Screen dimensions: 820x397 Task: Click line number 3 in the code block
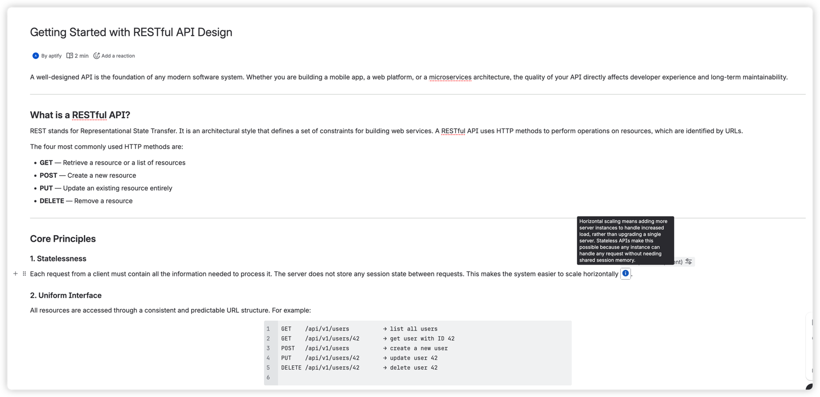(268, 348)
